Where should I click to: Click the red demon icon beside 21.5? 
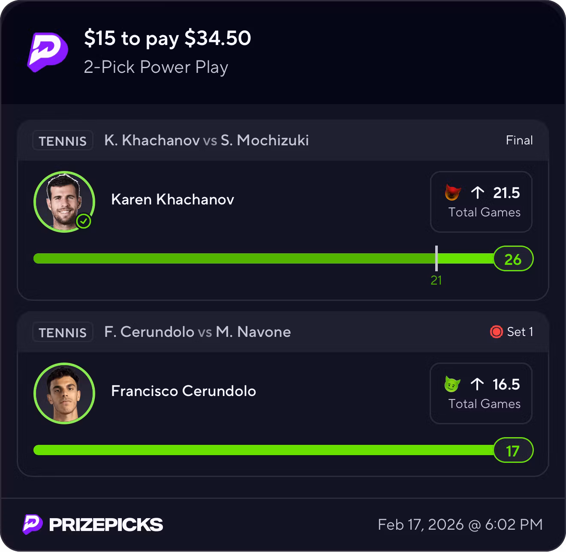[452, 192]
